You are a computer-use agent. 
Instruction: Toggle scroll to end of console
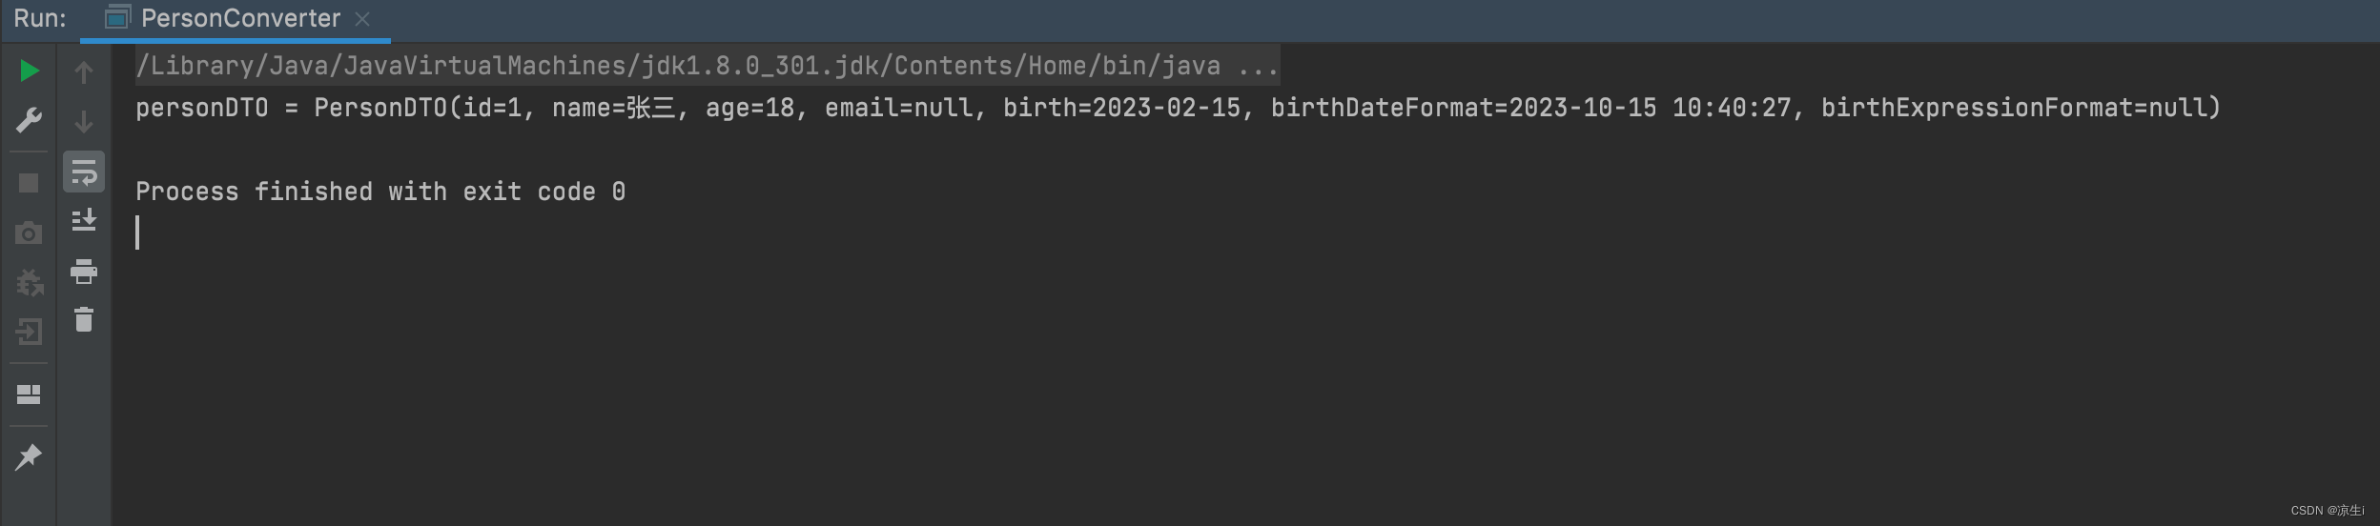tap(84, 220)
